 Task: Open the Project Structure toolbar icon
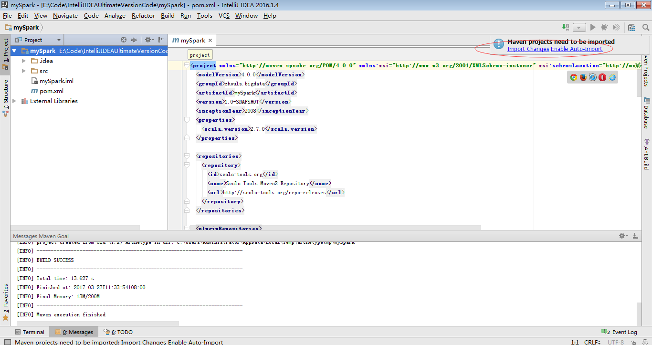pos(631,27)
